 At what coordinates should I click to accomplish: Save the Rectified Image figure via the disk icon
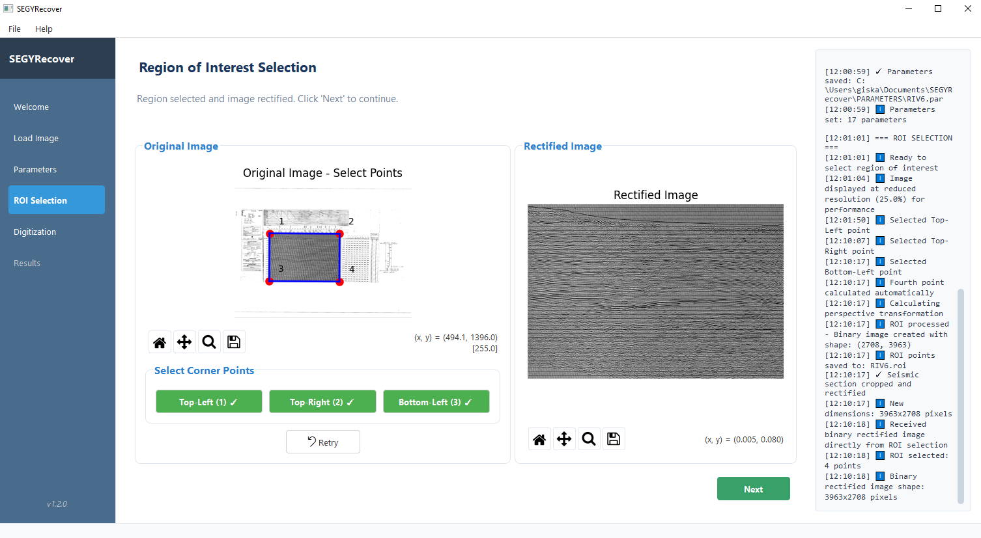pos(614,439)
